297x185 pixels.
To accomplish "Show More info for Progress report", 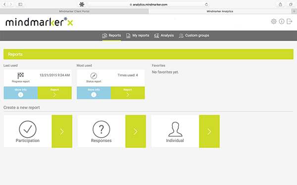I will point(21,93).
